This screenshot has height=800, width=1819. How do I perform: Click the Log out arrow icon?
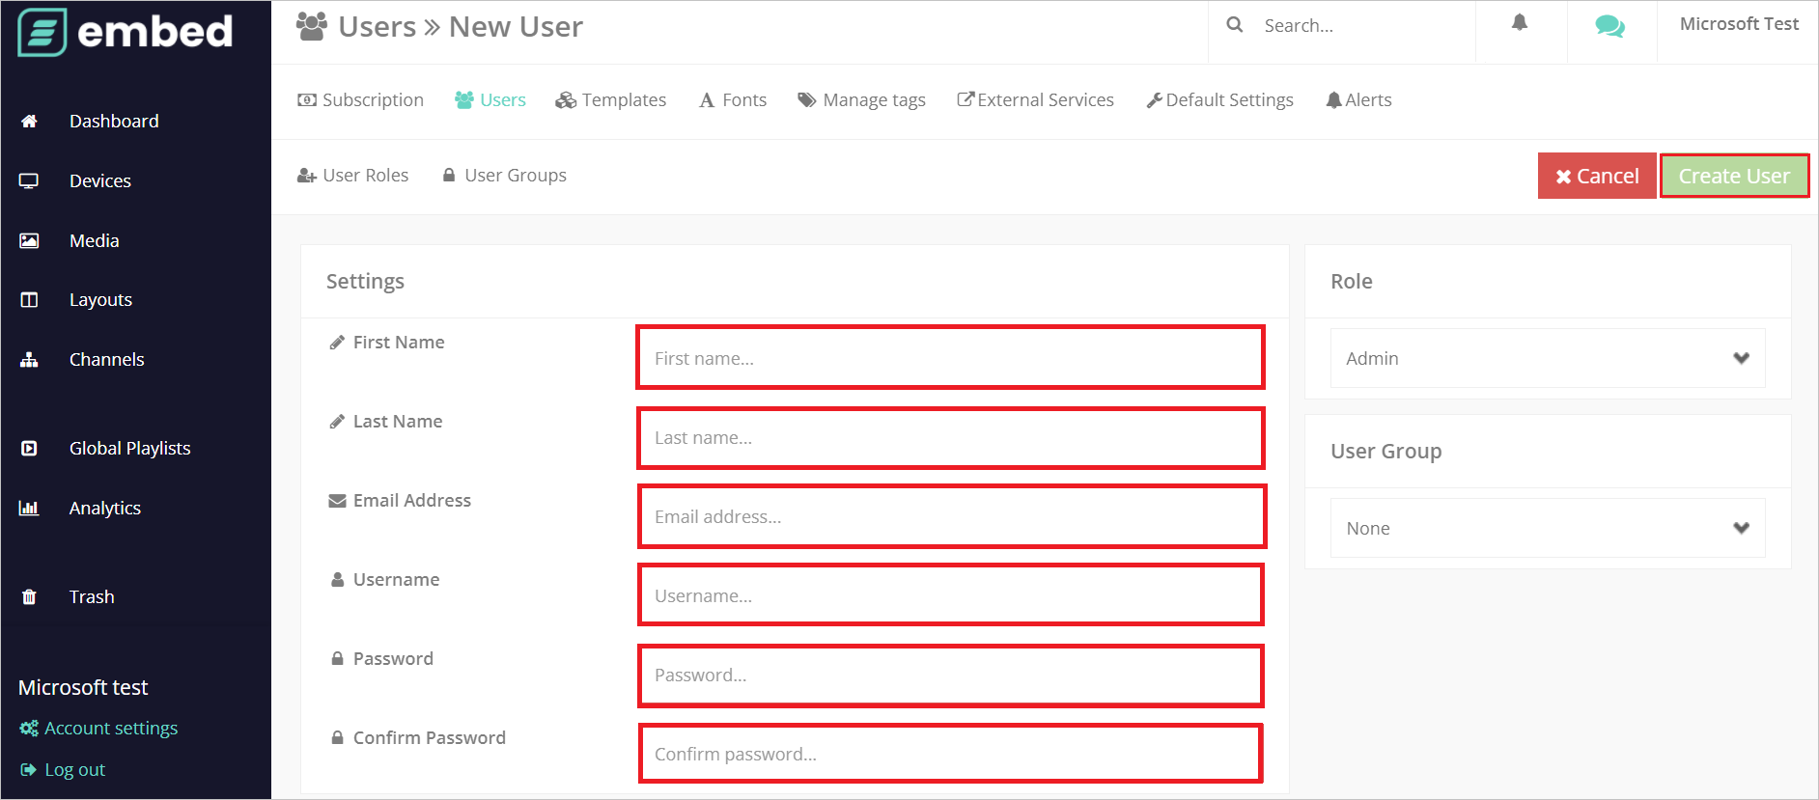point(28,770)
